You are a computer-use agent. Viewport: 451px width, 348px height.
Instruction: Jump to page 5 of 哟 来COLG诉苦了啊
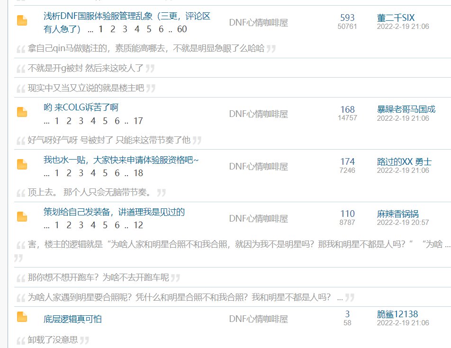click(x=105, y=121)
